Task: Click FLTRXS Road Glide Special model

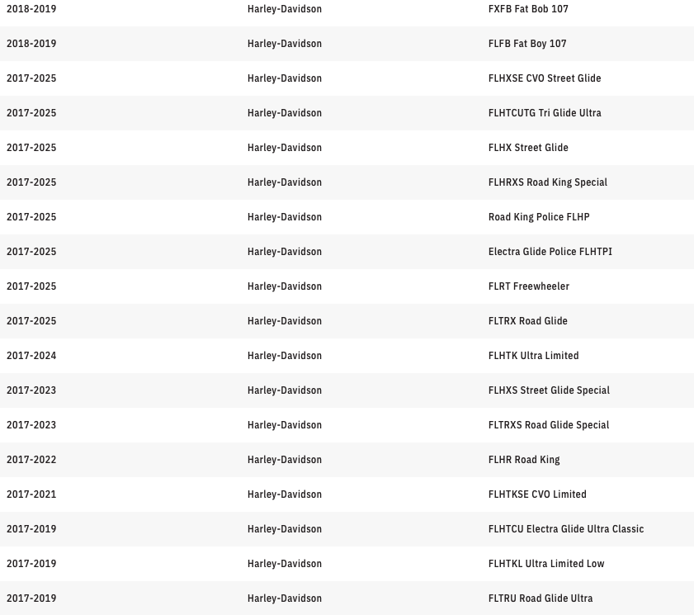Action: 549,425
